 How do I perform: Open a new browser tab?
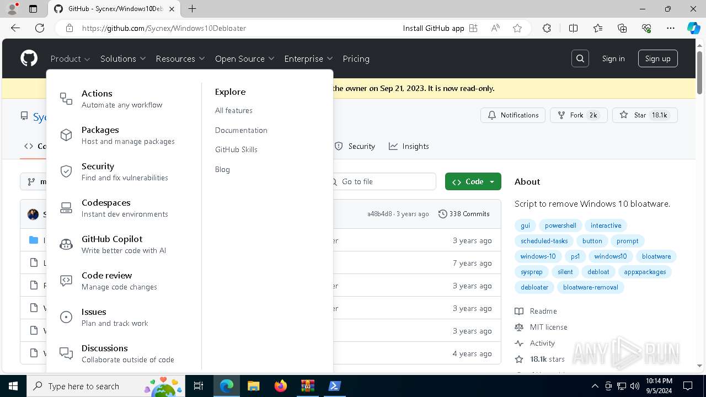(x=192, y=9)
